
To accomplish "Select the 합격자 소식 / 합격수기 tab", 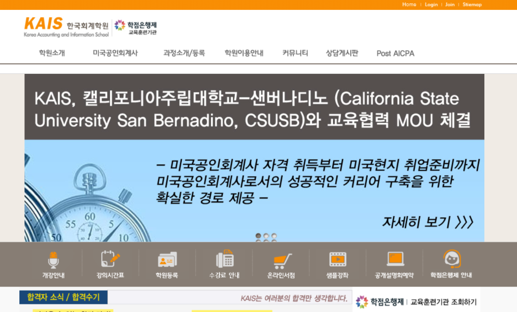I will click(64, 297).
